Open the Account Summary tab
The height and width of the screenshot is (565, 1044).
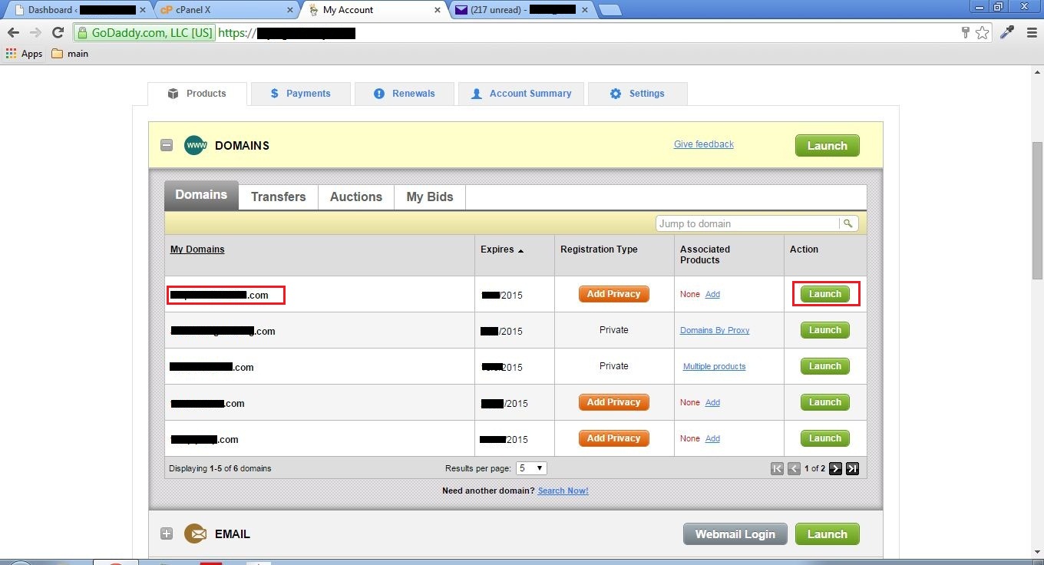(521, 94)
